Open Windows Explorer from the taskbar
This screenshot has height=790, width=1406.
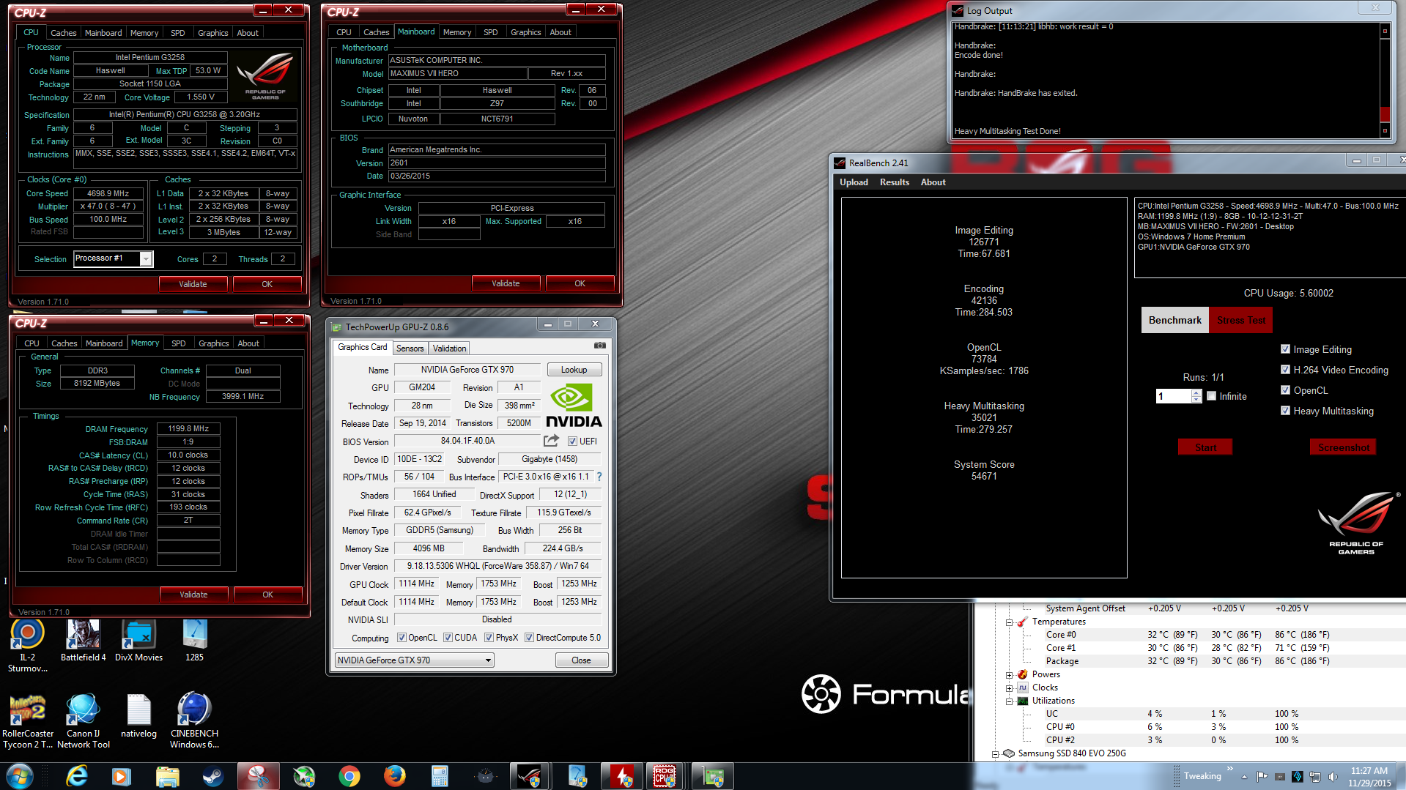(167, 776)
